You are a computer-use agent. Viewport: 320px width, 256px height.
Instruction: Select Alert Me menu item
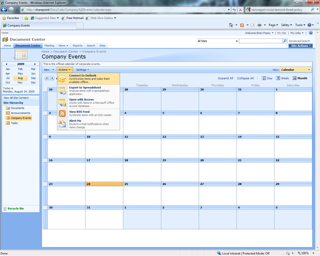coord(88,124)
